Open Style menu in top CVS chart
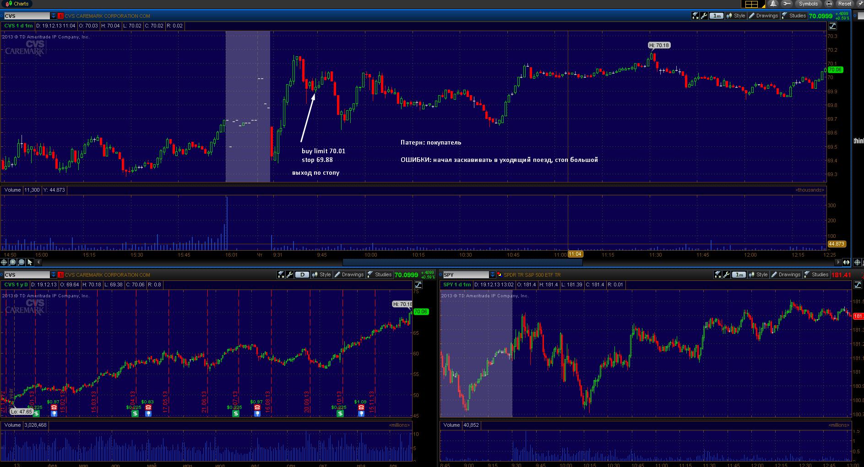This screenshot has width=864, height=467. [x=735, y=16]
